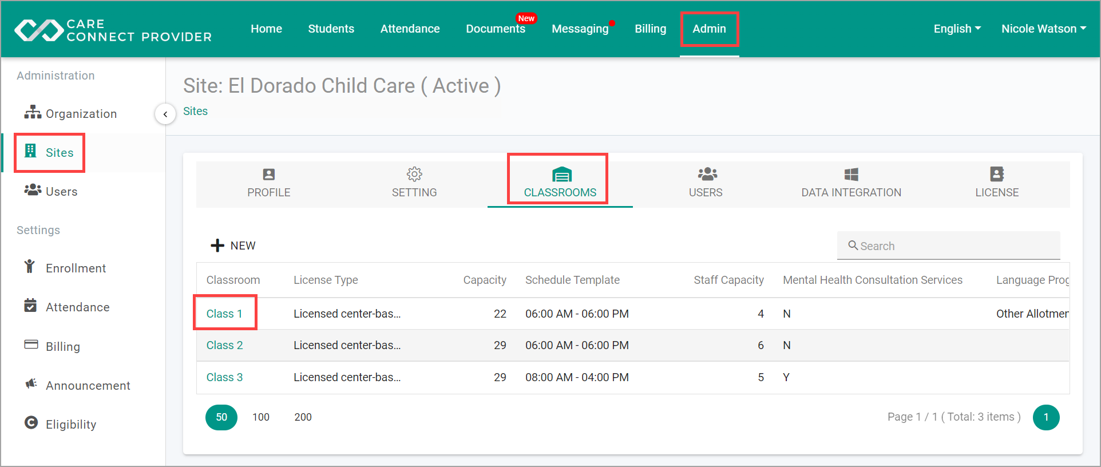Screen dimensions: 1101x467
Task: Click the Sites building icon
Action: pyautogui.click(x=30, y=151)
